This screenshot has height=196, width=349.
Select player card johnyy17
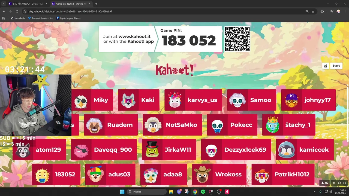pos(308,100)
